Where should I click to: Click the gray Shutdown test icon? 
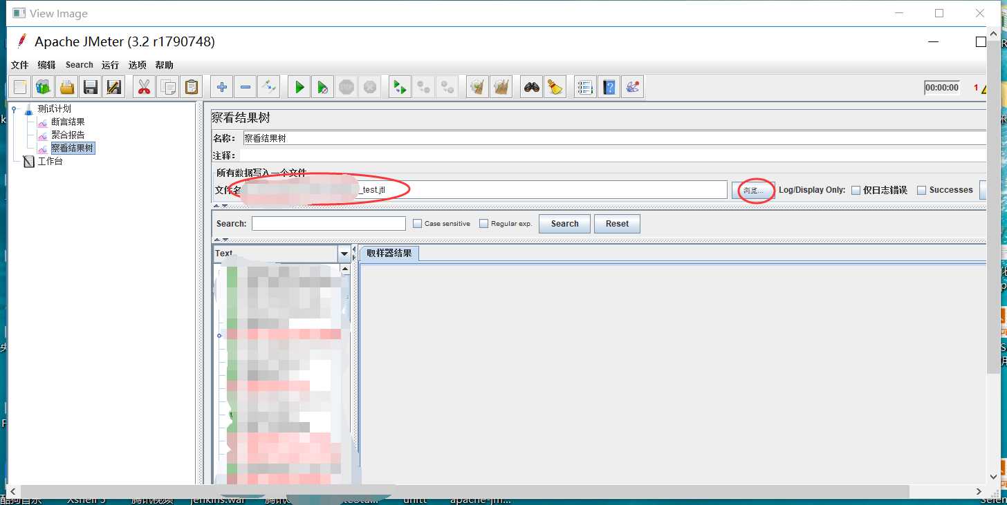click(x=370, y=87)
